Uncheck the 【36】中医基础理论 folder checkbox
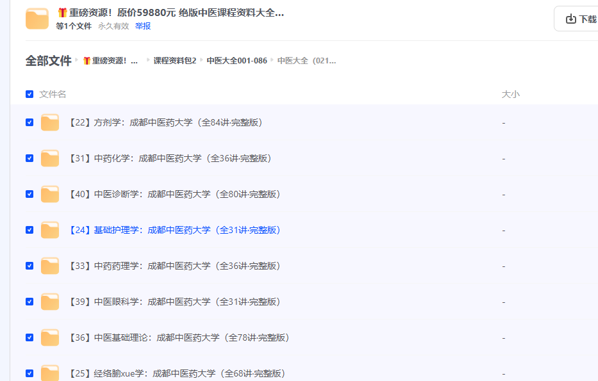 [x=29, y=337]
